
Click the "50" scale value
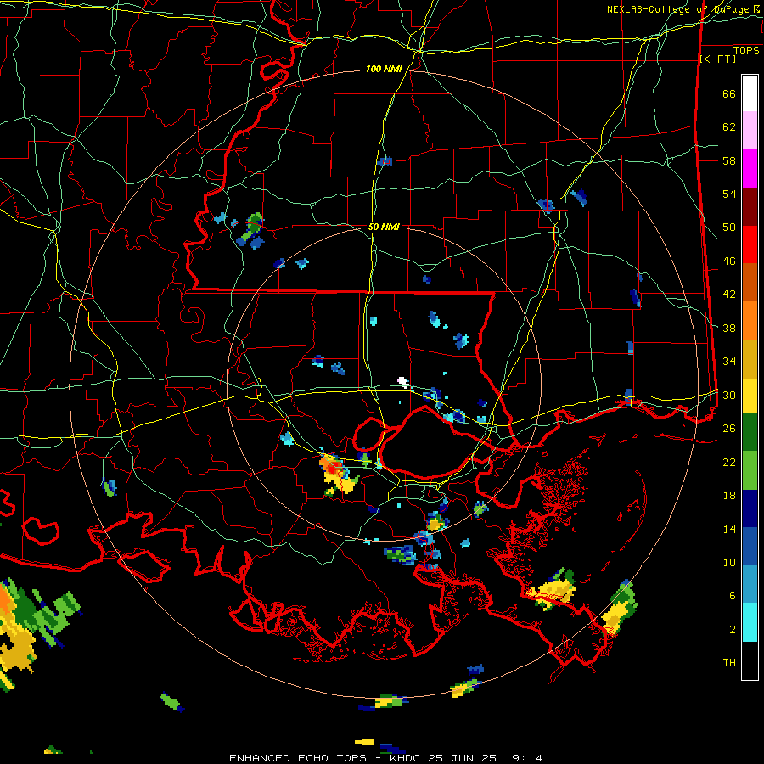[x=729, y=228]
